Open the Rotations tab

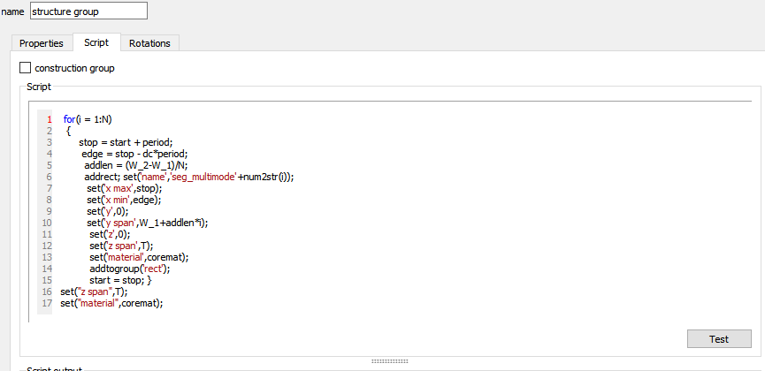149,43
